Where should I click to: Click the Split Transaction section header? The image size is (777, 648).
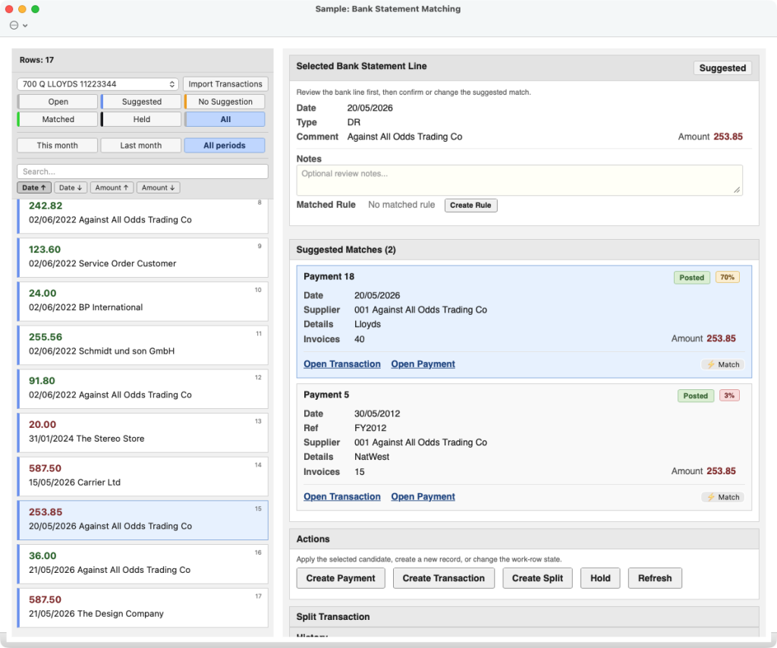pos(524,617)
